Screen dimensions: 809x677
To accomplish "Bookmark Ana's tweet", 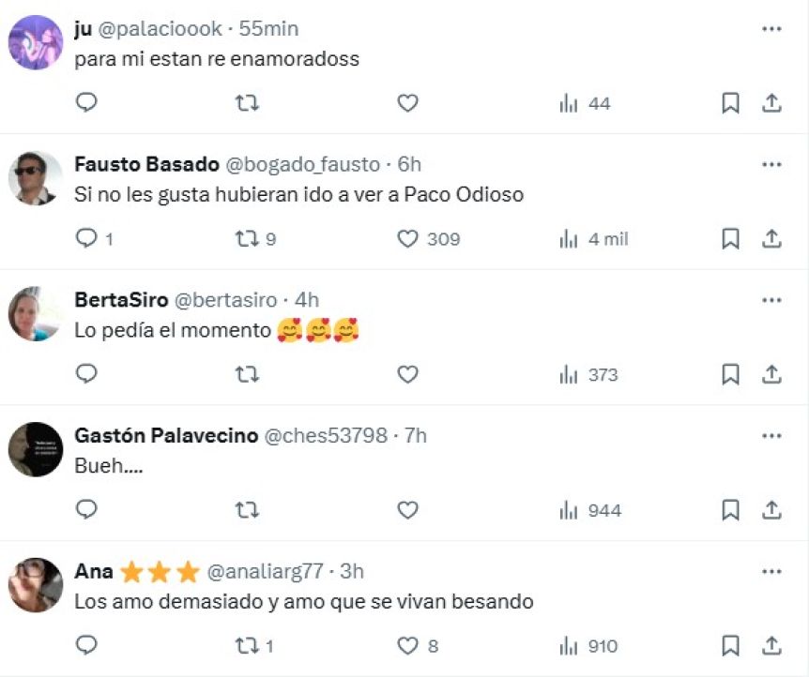I will 730,646.
